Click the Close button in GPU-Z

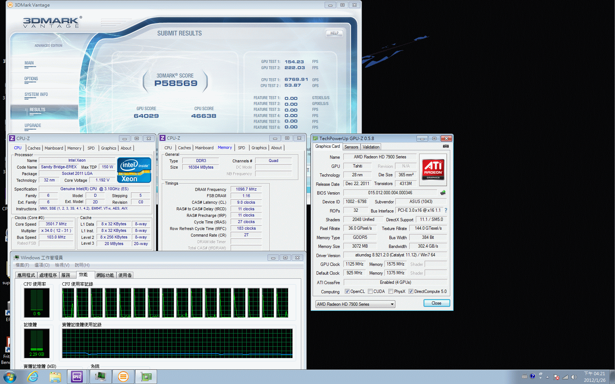pos(436,303)
